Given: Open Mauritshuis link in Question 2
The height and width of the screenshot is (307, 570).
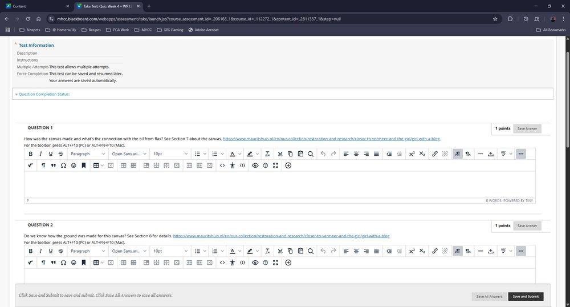Looking at the screenshot, I should coord(281,236).
